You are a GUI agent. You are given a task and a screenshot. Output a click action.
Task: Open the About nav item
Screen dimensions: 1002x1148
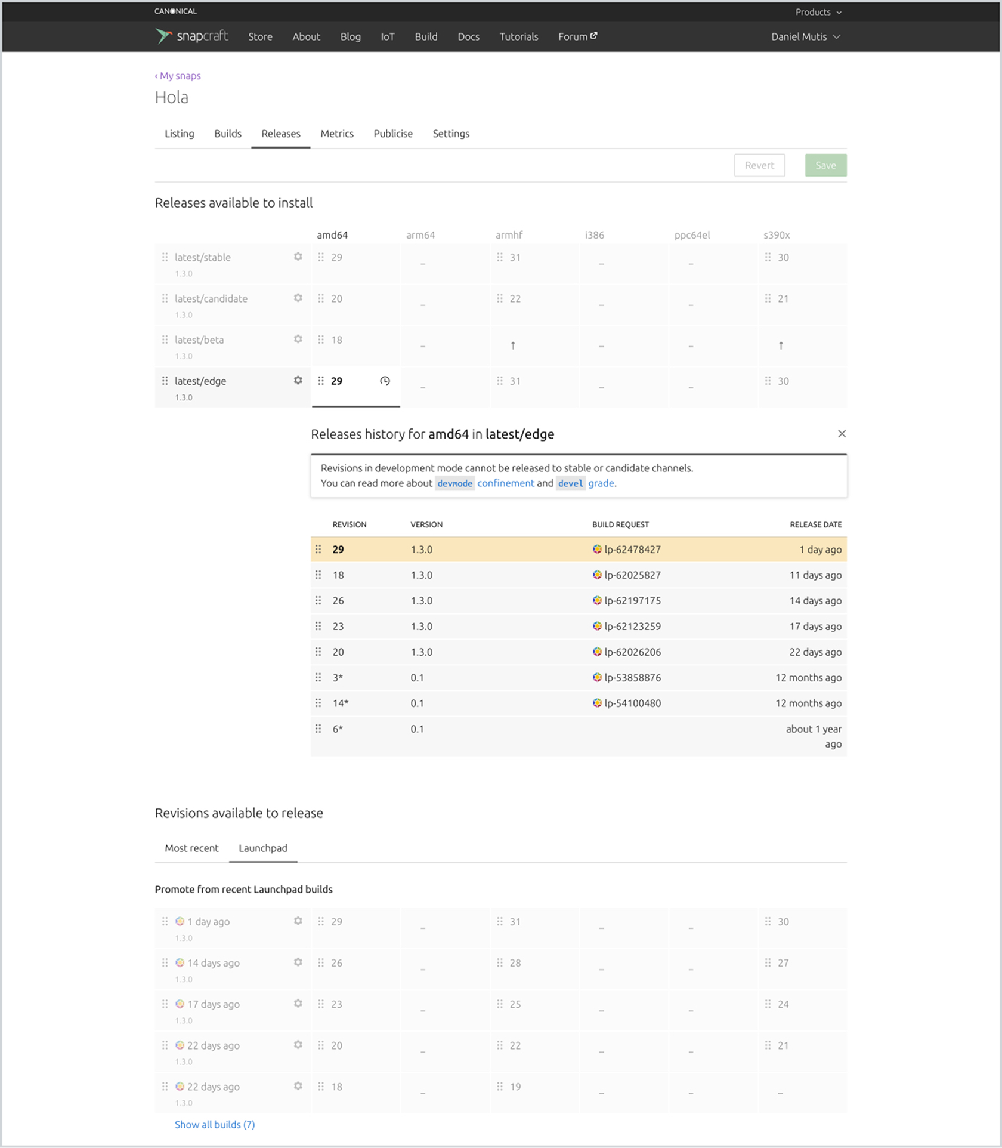(306, 36)
